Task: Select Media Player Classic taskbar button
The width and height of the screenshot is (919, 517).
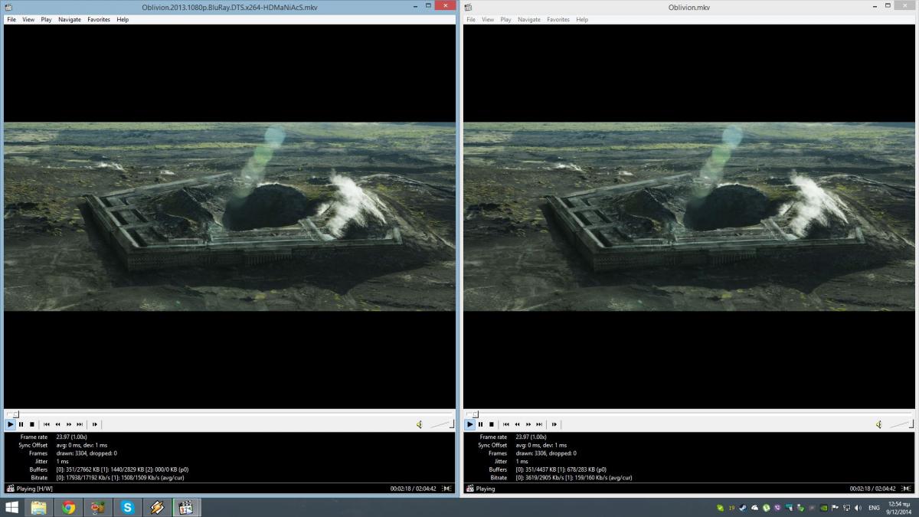Action: [185, 507]
